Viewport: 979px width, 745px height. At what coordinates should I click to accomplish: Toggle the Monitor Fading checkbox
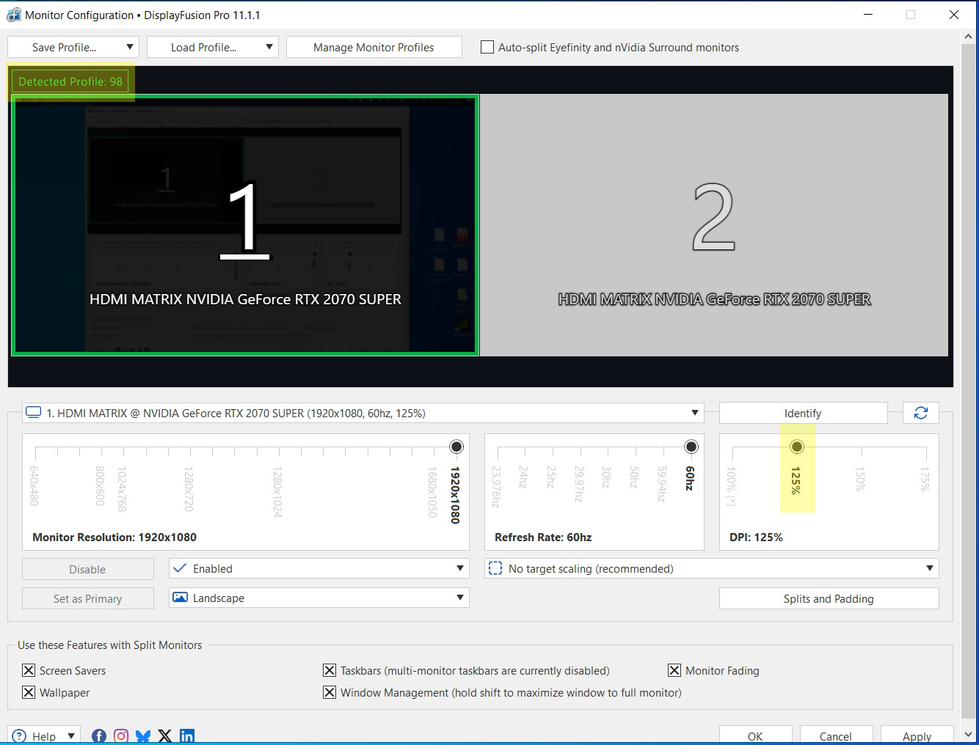pyautogui.click(x=674, y=670)
